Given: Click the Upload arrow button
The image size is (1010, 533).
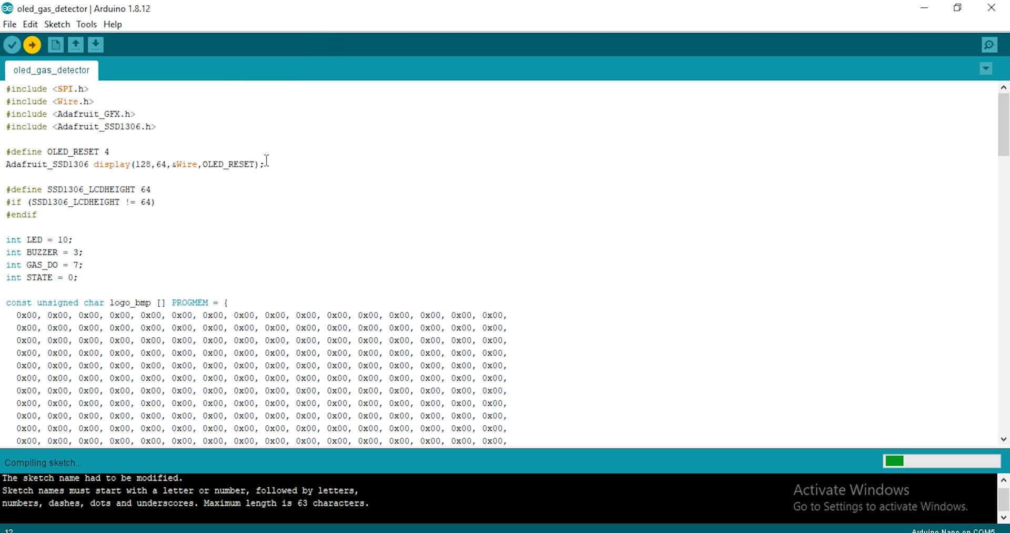Looking at the screenshot, I should click(32, 45).
